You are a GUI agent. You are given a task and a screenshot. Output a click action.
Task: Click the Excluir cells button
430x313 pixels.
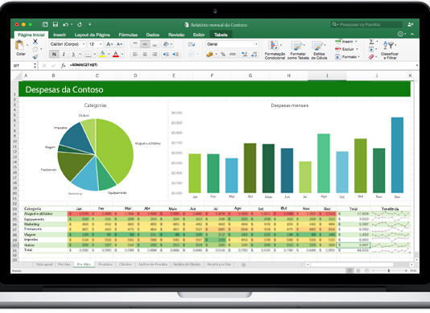[x=346, y=49]
